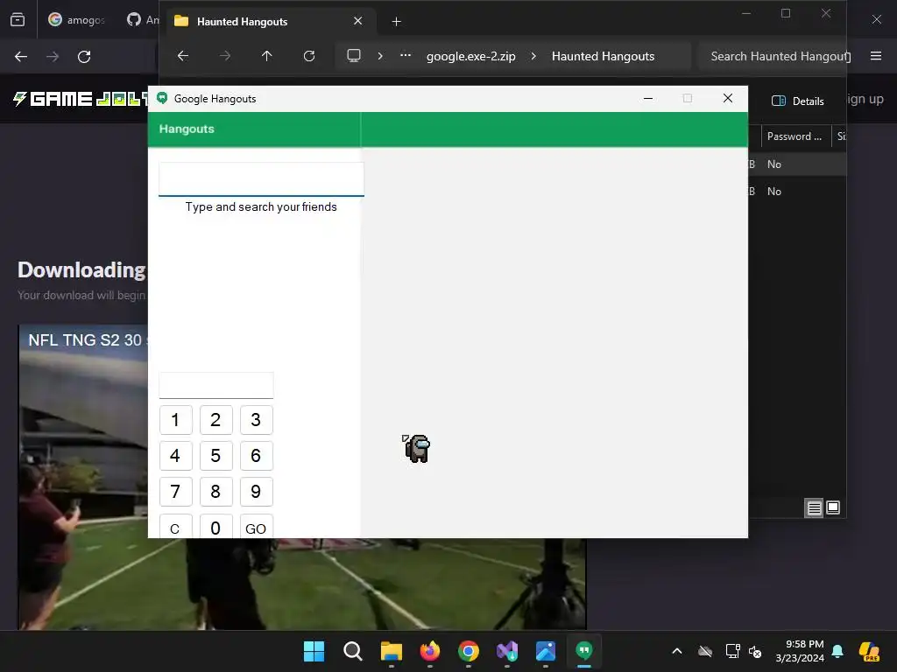Open Google Chrome from the taskbar
The image size is (897, 672).
469,651
